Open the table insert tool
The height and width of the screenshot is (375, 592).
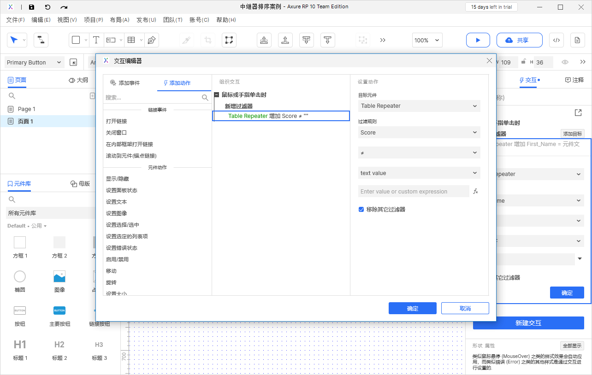pyautogui.click(x=131, y=40)
